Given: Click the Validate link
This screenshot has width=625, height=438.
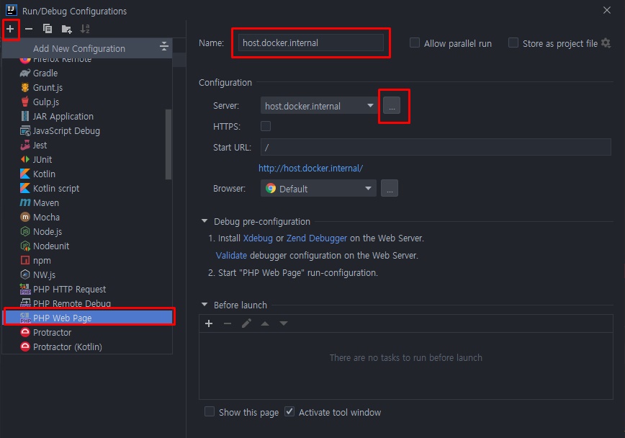Looking at the screenshot, I should click(x=231, y=255).
